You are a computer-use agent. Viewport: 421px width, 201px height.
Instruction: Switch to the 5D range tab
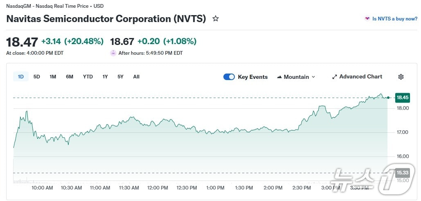point(37,77)
